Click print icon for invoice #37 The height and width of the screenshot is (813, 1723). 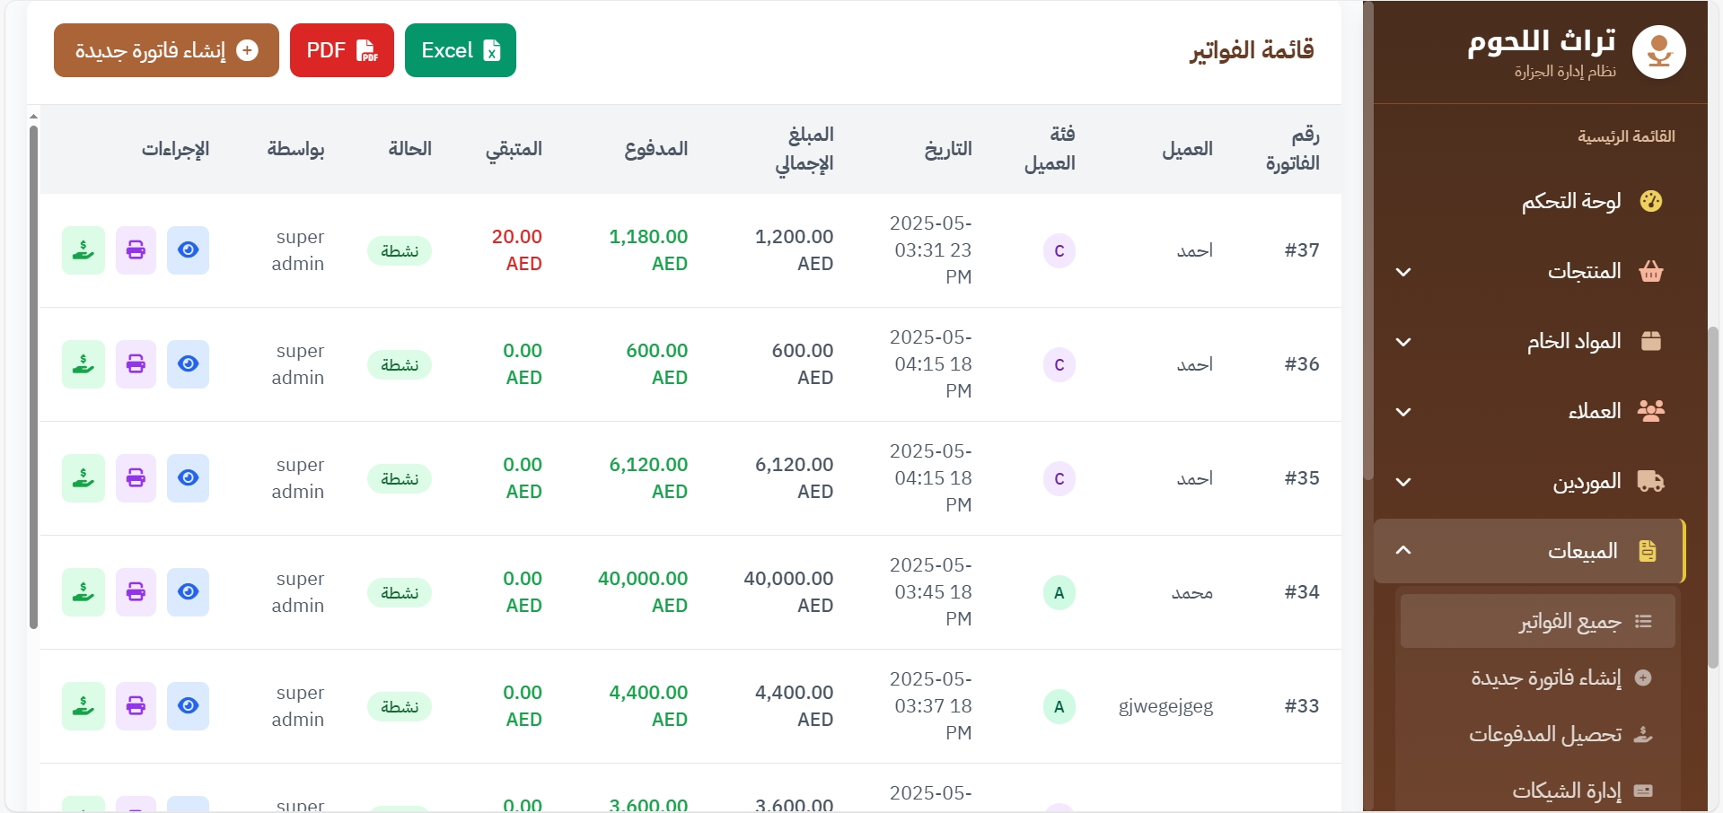point(136,250)
